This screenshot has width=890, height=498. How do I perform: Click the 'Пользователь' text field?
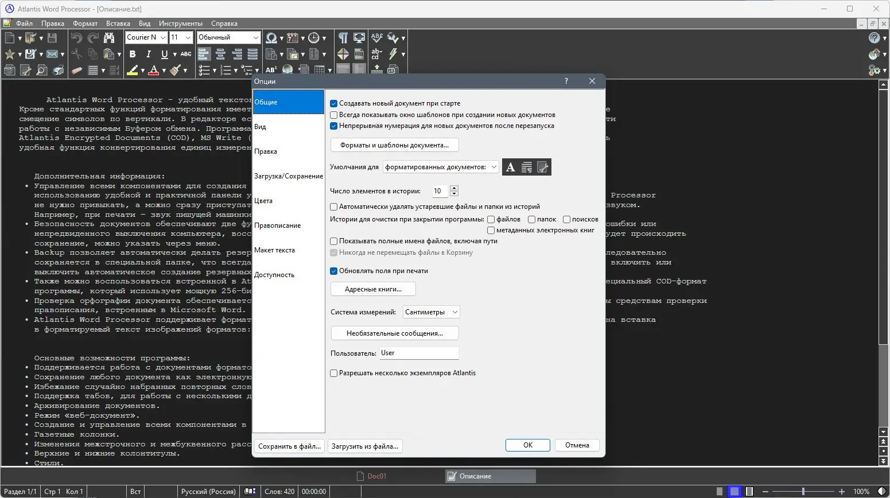point(419,353)
